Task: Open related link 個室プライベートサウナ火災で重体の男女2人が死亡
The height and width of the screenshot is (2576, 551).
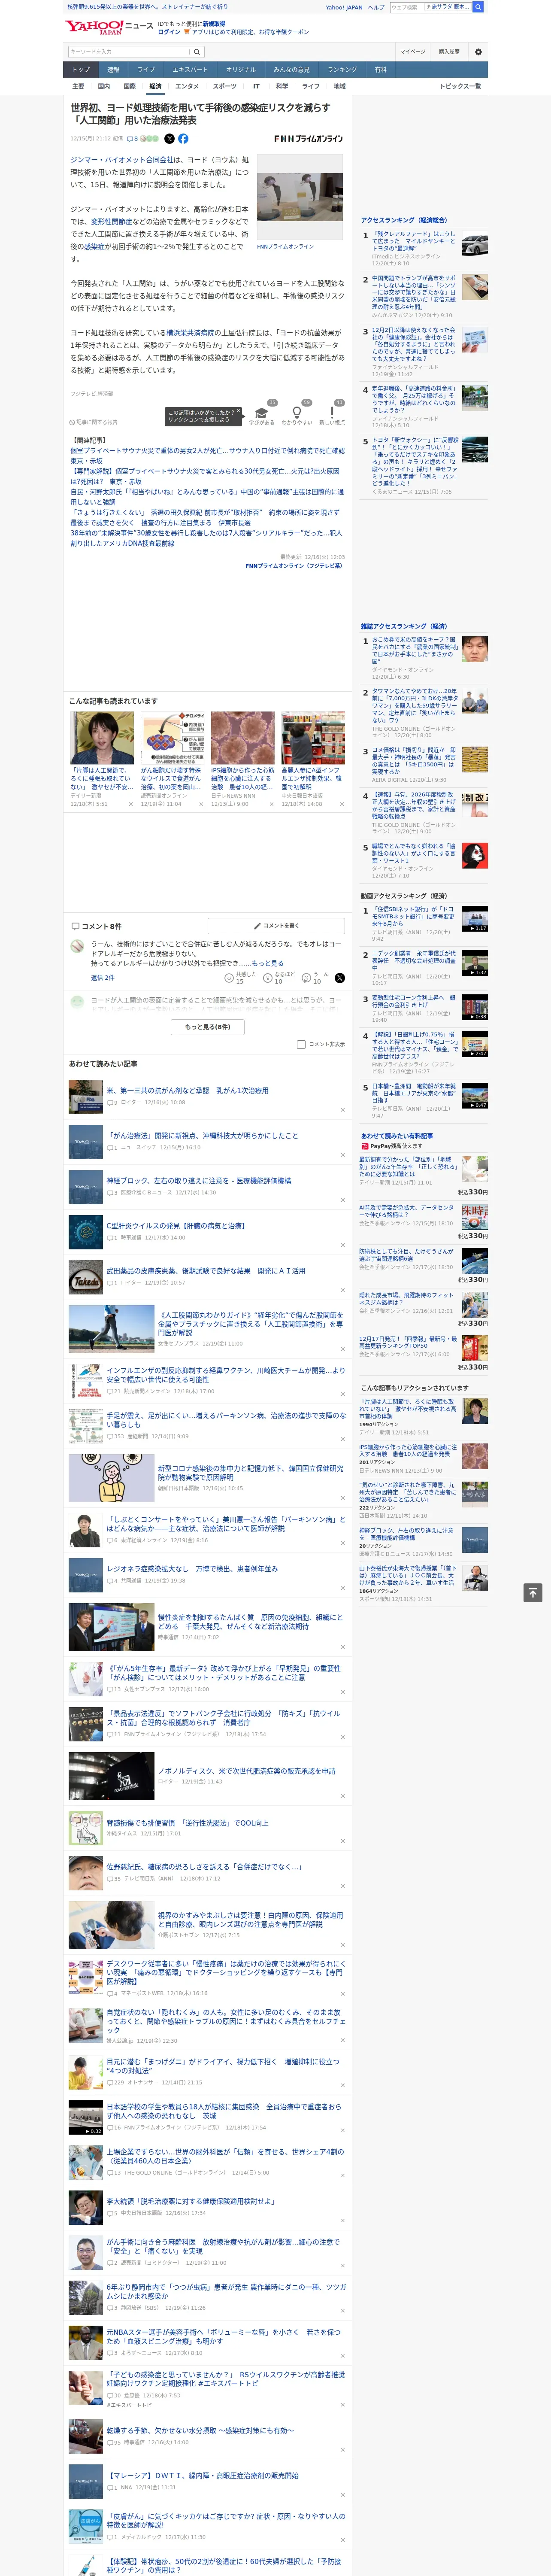Action: click(207, 455)
